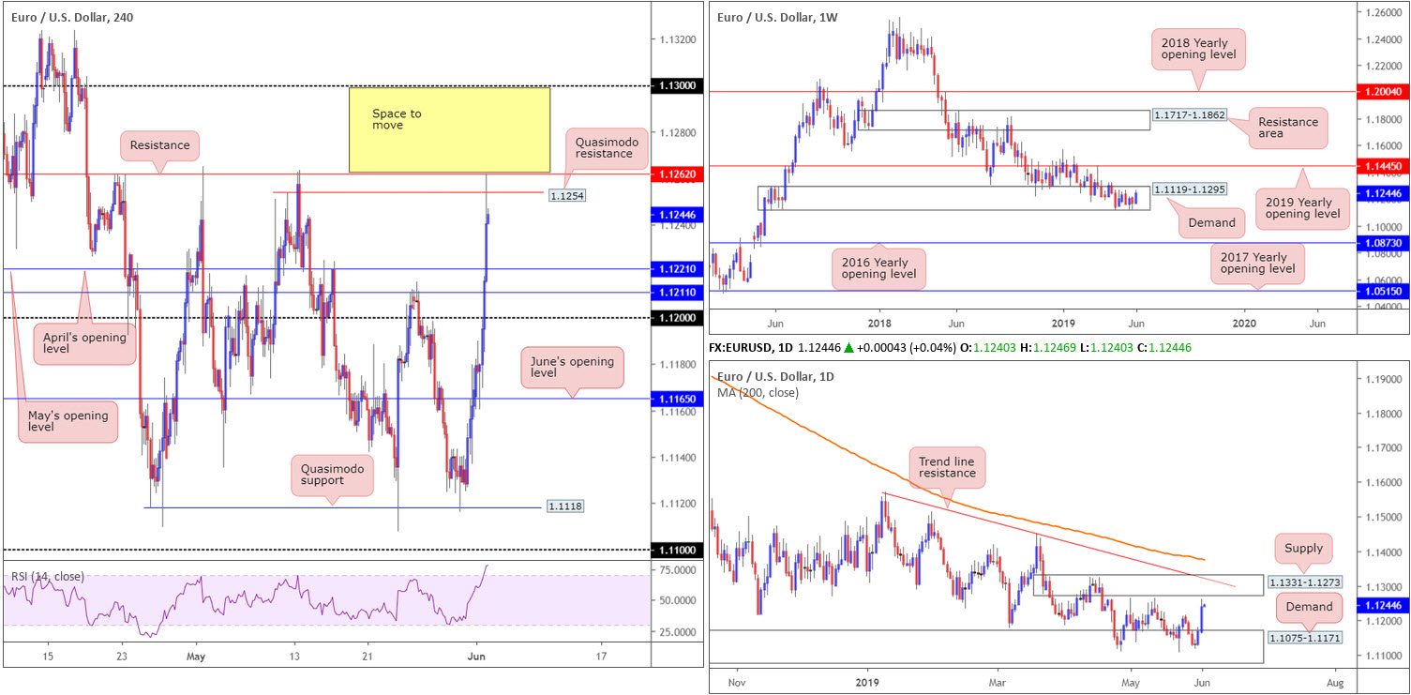1411x695 pixels.
Task: Select the 'Resistance' callout on the 240 chart
Action: (x=158, y=145)
